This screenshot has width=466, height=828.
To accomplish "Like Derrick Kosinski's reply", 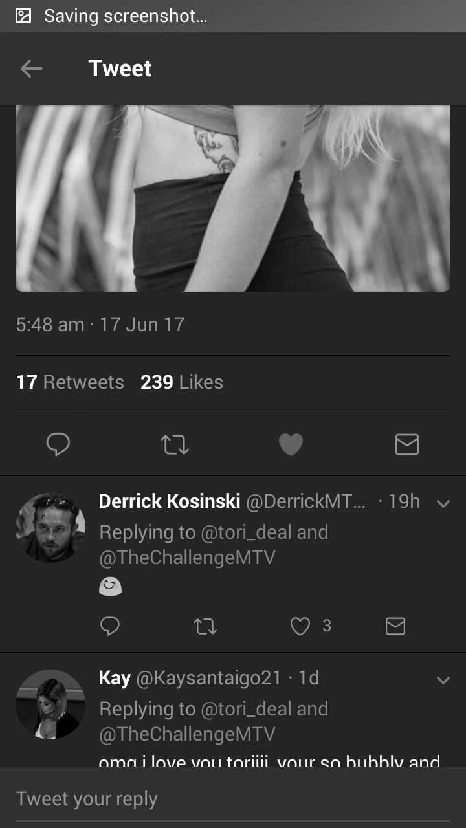I will [x=300, y=626].
